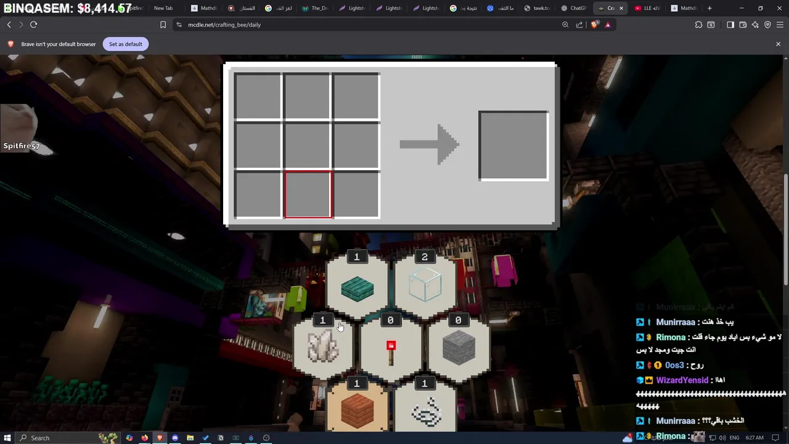The height and width of the screenshot is (444, 789).
Task: Click the Spitfire57 player label
Action: point(22,146)
